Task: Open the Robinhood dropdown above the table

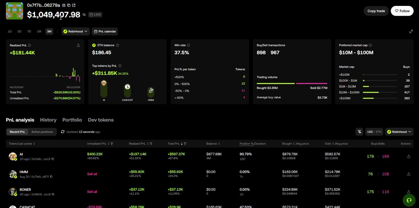Action: click(399, 132)
